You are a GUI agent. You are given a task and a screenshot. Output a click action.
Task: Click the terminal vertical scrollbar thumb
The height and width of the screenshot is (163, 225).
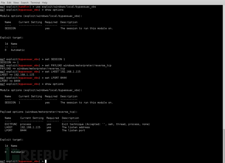pos(224,146)
